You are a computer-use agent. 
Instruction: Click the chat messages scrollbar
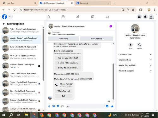tap(113, 81)
